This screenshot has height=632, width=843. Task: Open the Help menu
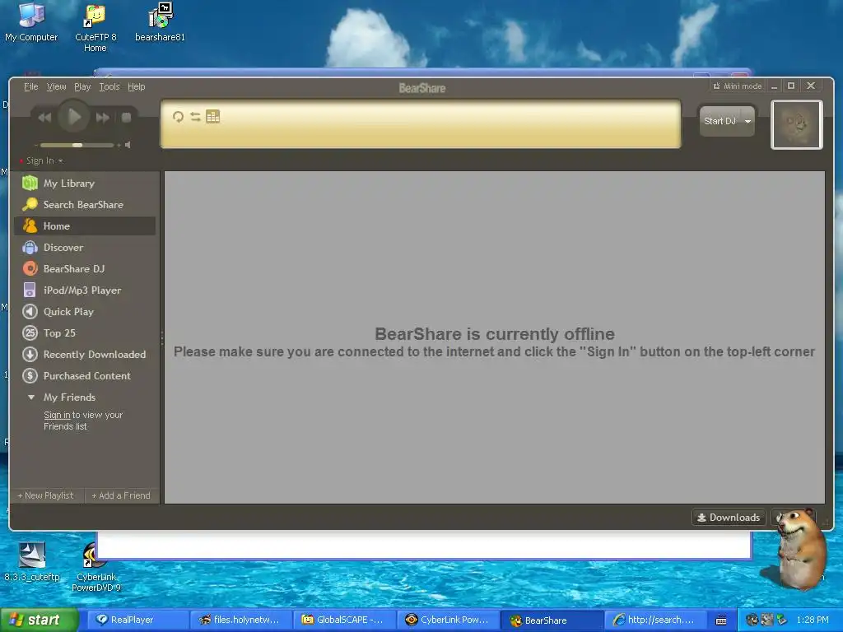click(137, 86)
